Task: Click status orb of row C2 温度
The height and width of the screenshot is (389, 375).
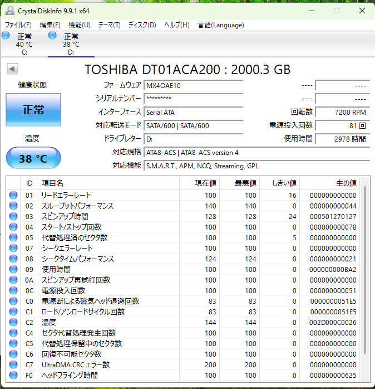Action: (13, 322)
